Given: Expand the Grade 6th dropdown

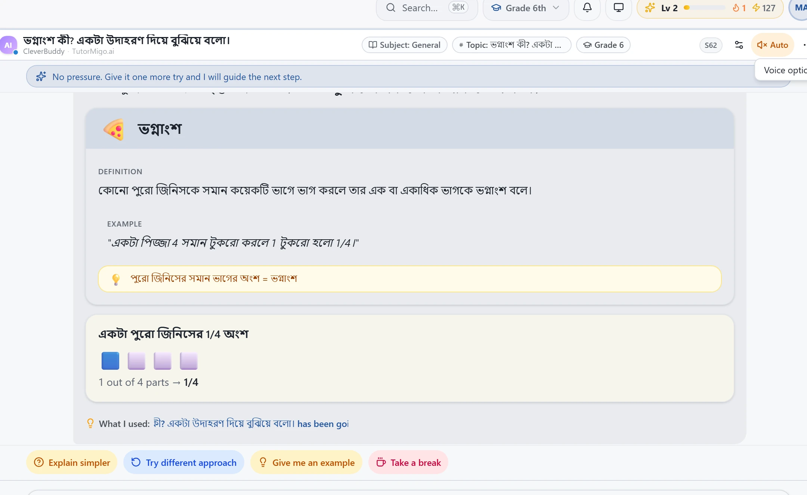Looking at the screenshot, I should pos(526,8).
